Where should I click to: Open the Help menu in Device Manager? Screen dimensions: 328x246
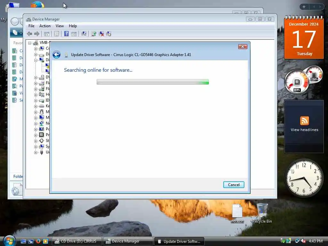coord(73,26)
